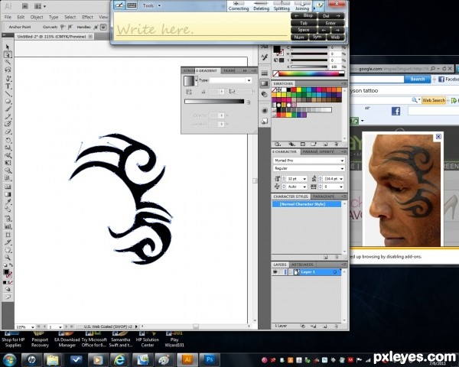This screenshot has width=459, height=367.
Task: Select the Pen tool
Action: (x=8, y=78)
